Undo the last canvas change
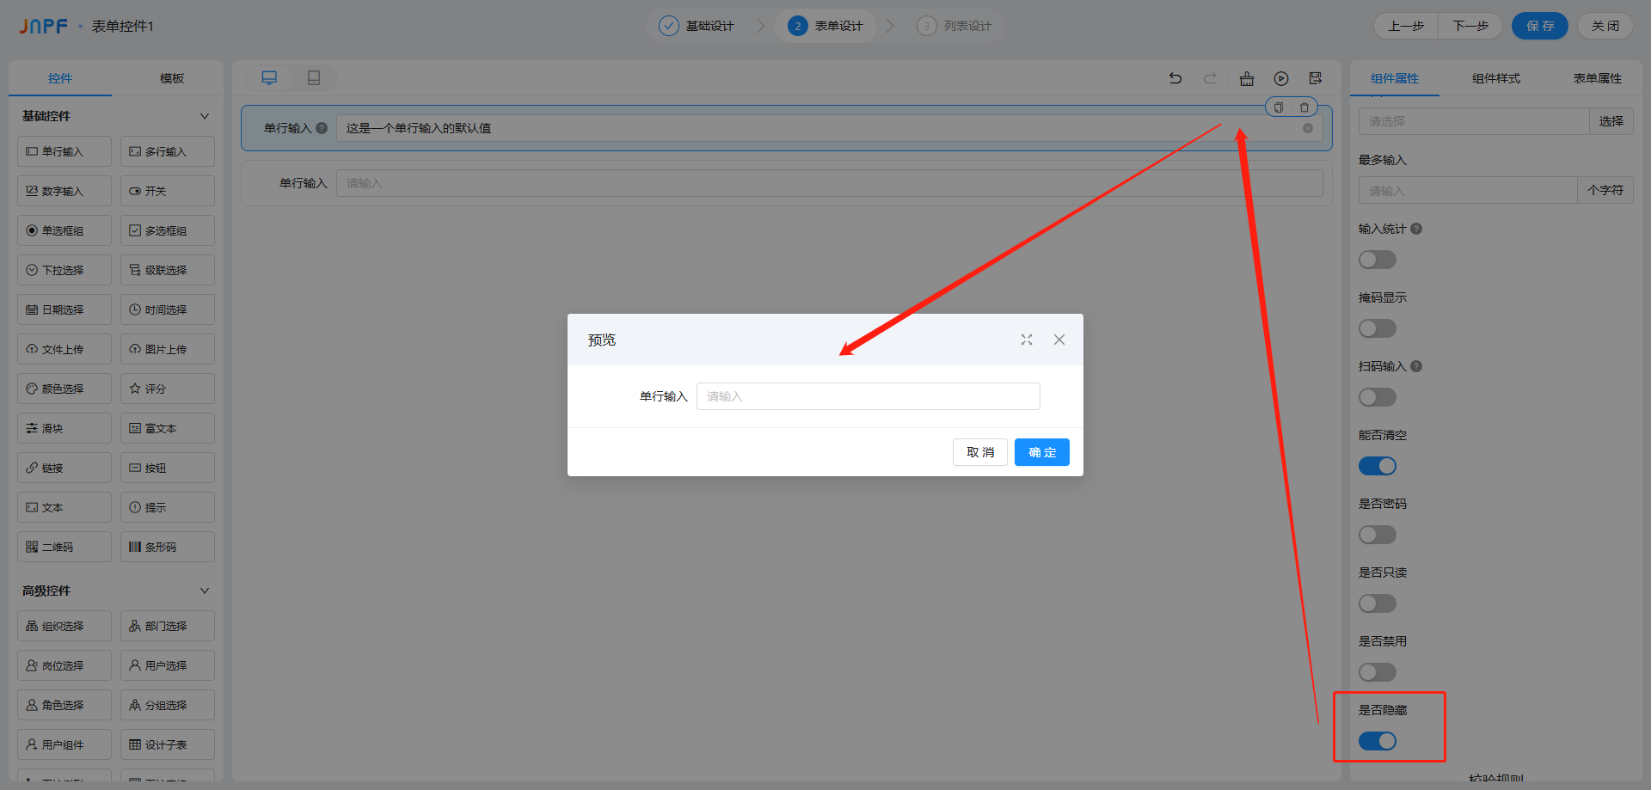The image size is (1651, 790). point(1175,78)
